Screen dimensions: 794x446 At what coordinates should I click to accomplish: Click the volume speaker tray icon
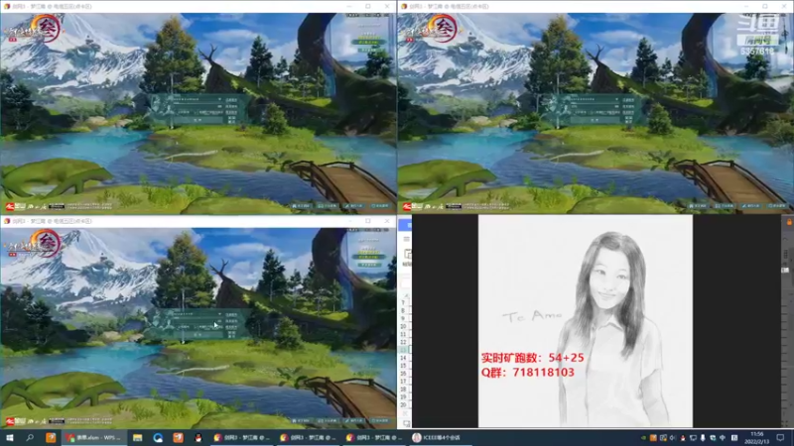click(673, 438)
